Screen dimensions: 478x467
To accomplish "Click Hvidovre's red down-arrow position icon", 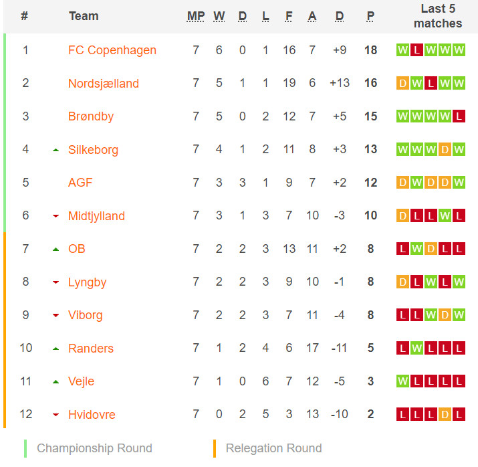I will [x=55, y=415].
